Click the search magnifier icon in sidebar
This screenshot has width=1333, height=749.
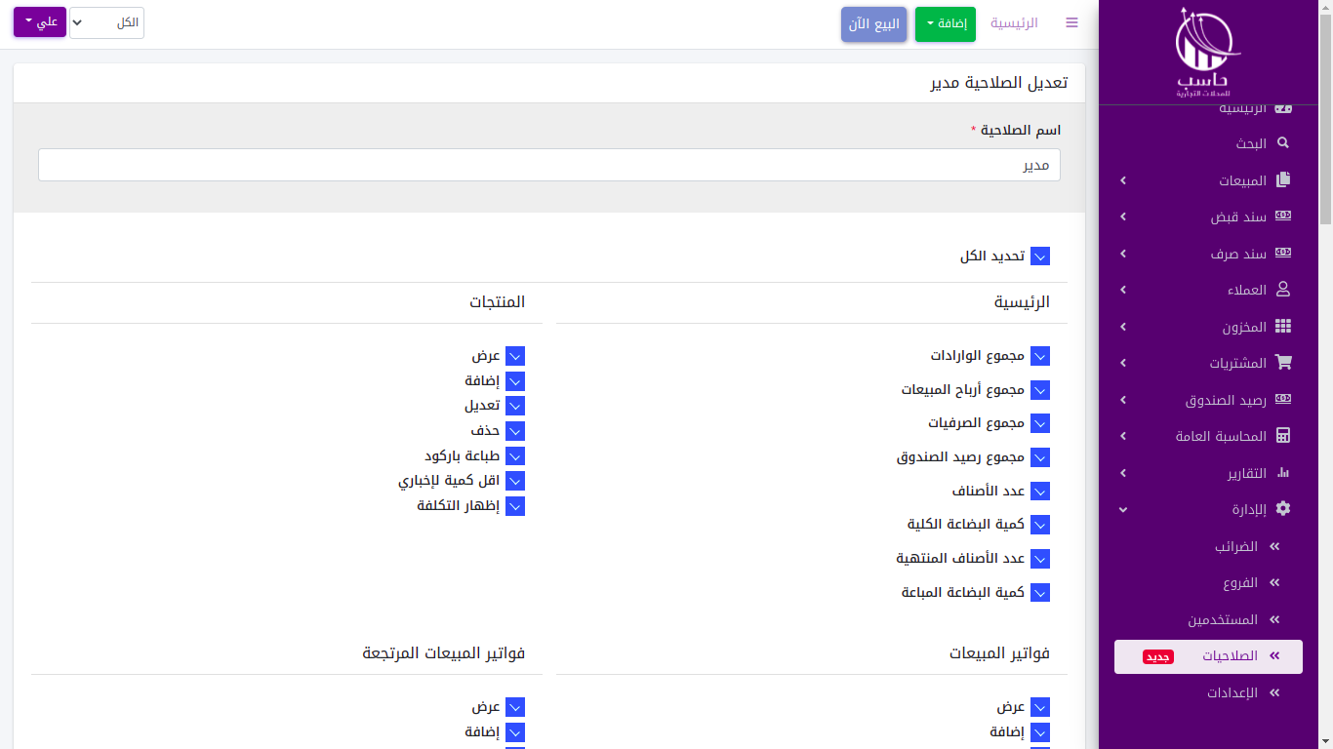(x=1283, y=143)
